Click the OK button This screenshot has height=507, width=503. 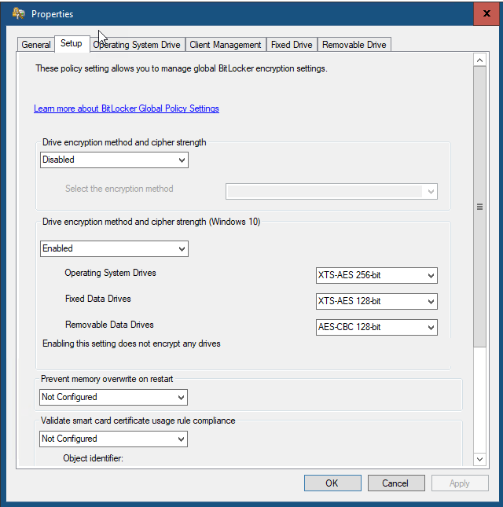point(332,483)
